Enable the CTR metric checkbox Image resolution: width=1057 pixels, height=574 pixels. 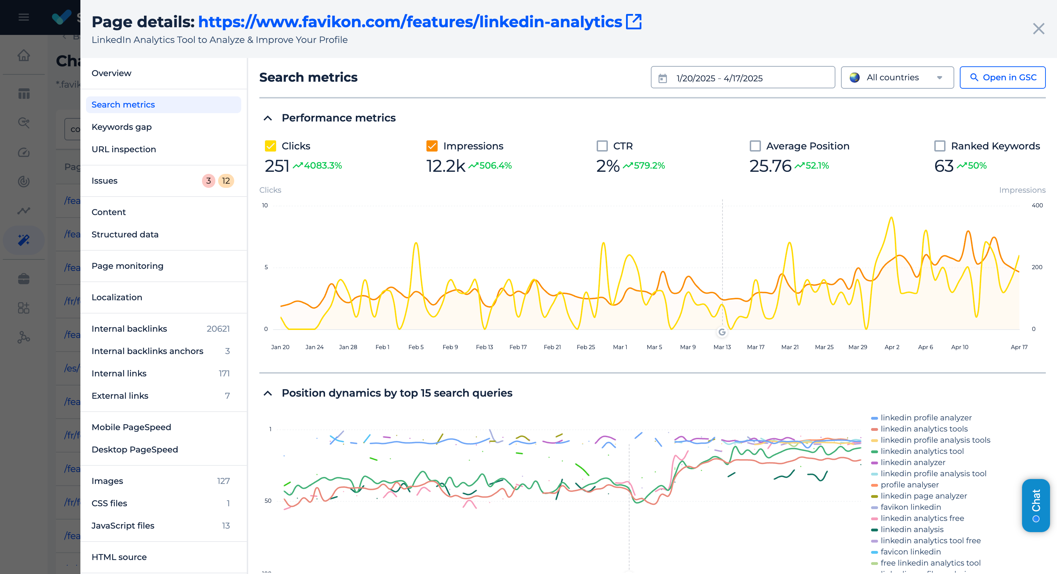pyautogui.click(x=602, y=146)
